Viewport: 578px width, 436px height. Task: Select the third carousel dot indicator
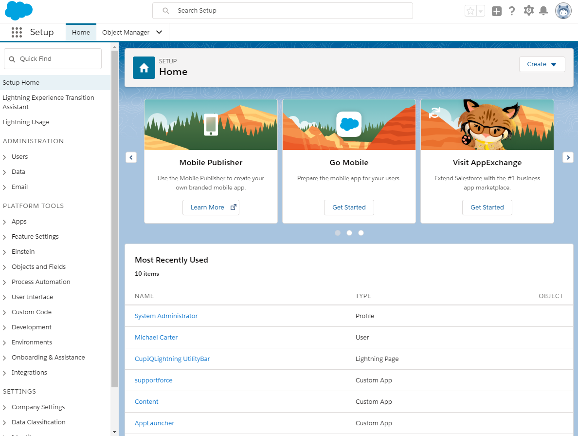coord(361,232)
